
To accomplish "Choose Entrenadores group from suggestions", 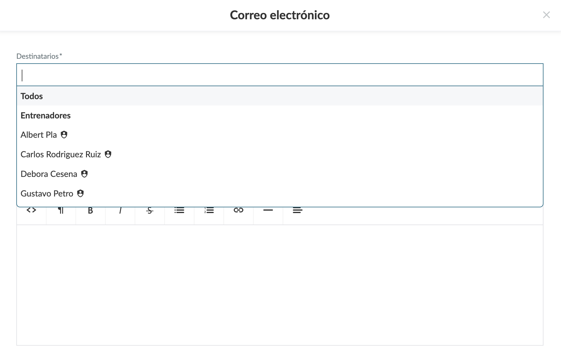I will (x=46, y=115).
